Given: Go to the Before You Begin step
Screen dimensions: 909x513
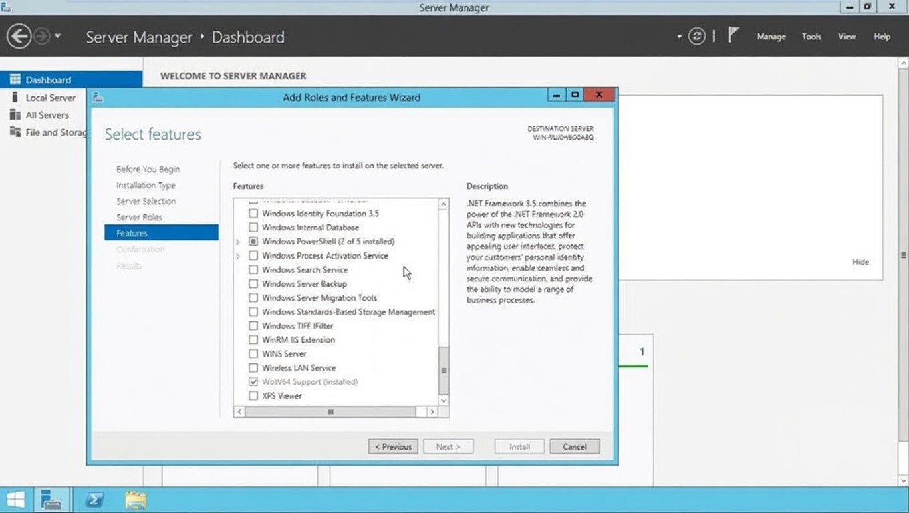Looking at the screenshot, I should tap(148, 169).
